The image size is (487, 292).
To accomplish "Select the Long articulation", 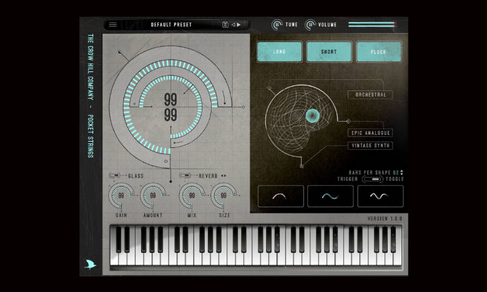I will pyautogui.click(x=280, y=52).
